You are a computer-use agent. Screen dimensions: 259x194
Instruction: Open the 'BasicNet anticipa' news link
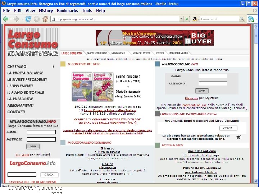[x=202, y=151]
